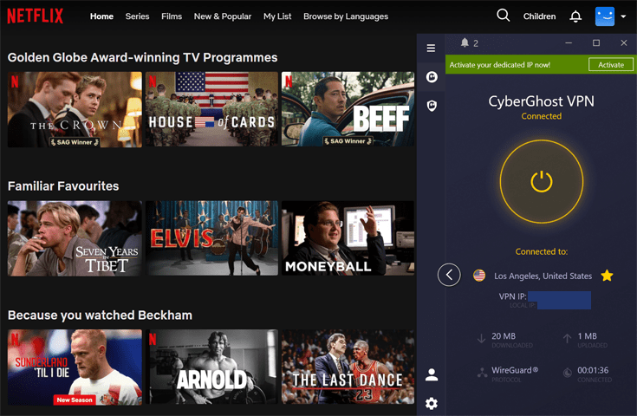
Task: Click the 00:01:36 connected time
Action: [593, 370]
